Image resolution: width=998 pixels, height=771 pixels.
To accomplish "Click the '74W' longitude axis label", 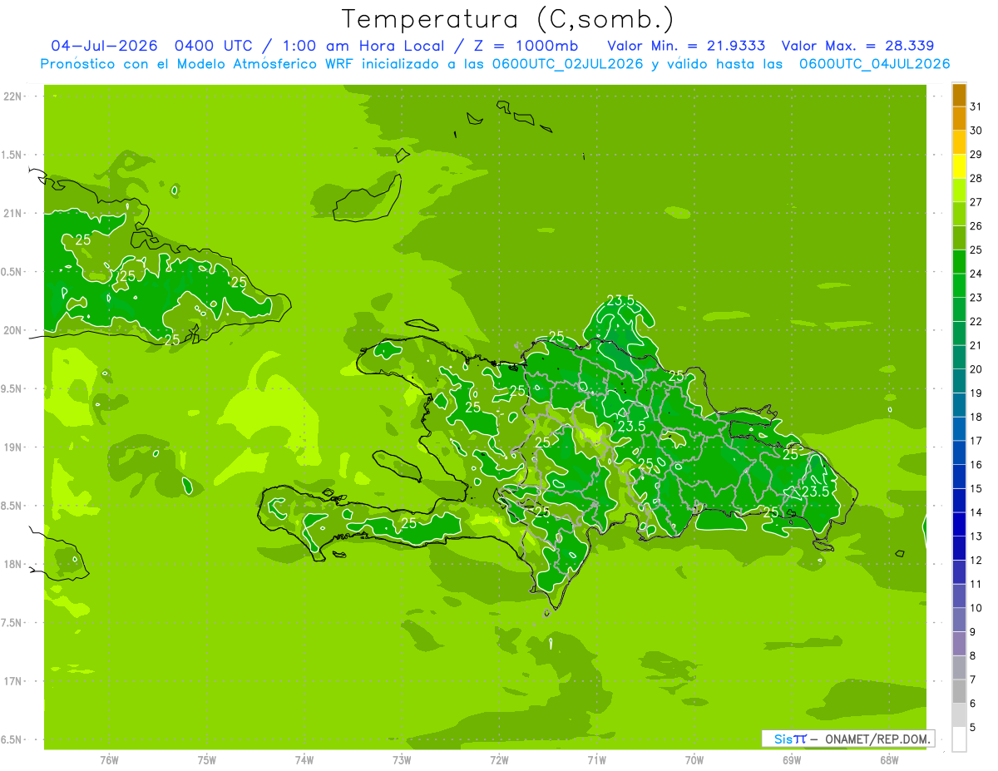I will (x=304, y=760).
